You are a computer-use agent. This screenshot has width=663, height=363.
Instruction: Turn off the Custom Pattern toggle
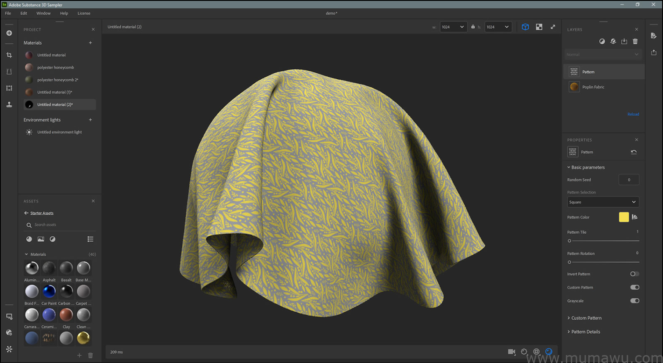(x=634, y=288)
